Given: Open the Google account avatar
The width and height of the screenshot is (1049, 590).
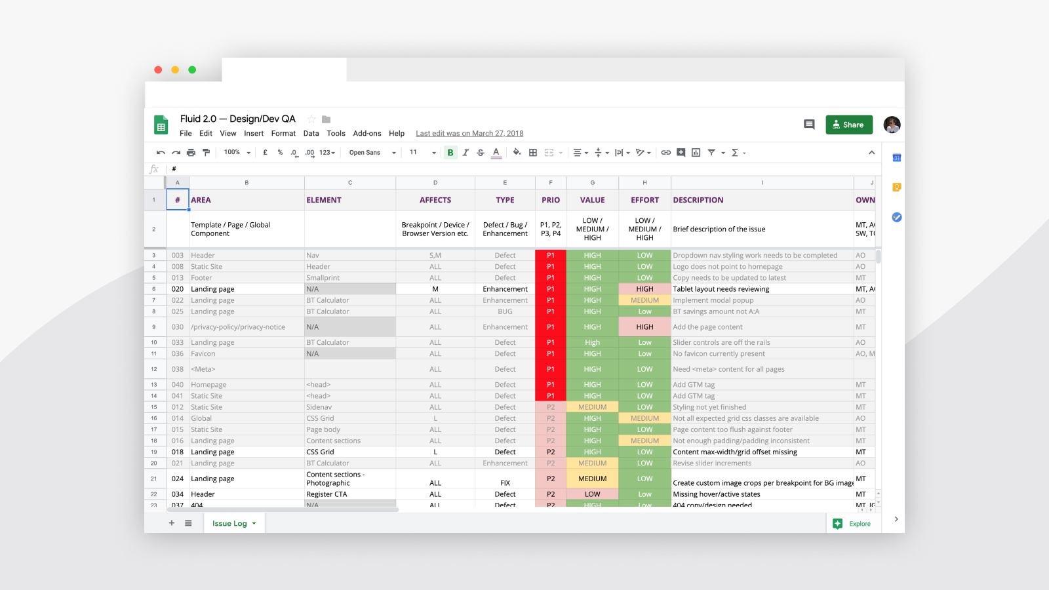Looking at the screenshot, I should (x=892, y=125).
